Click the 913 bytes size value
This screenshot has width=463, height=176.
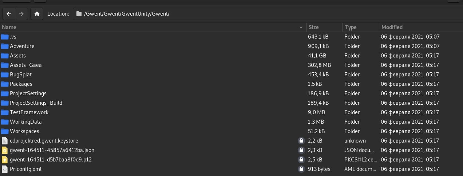click(x=319, y=169)
